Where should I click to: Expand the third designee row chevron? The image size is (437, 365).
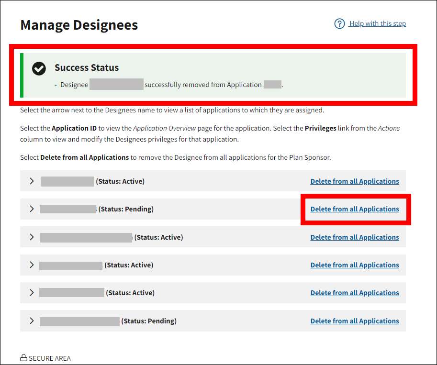point(32,237)
